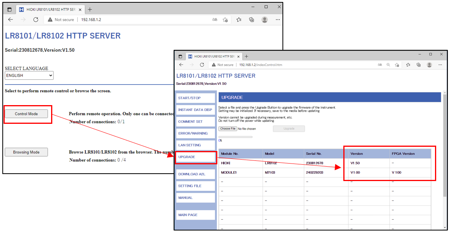Click the Control Mode button
Screen dimensions: 451x234
tap(26, 114)
